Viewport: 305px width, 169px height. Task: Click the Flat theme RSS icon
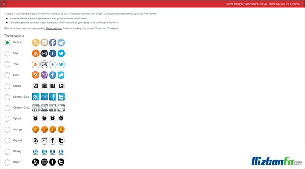[36, 53]
